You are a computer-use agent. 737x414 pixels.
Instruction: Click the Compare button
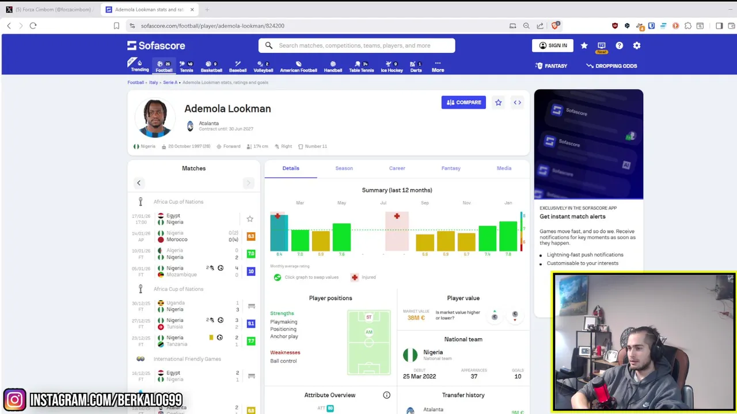464,102
